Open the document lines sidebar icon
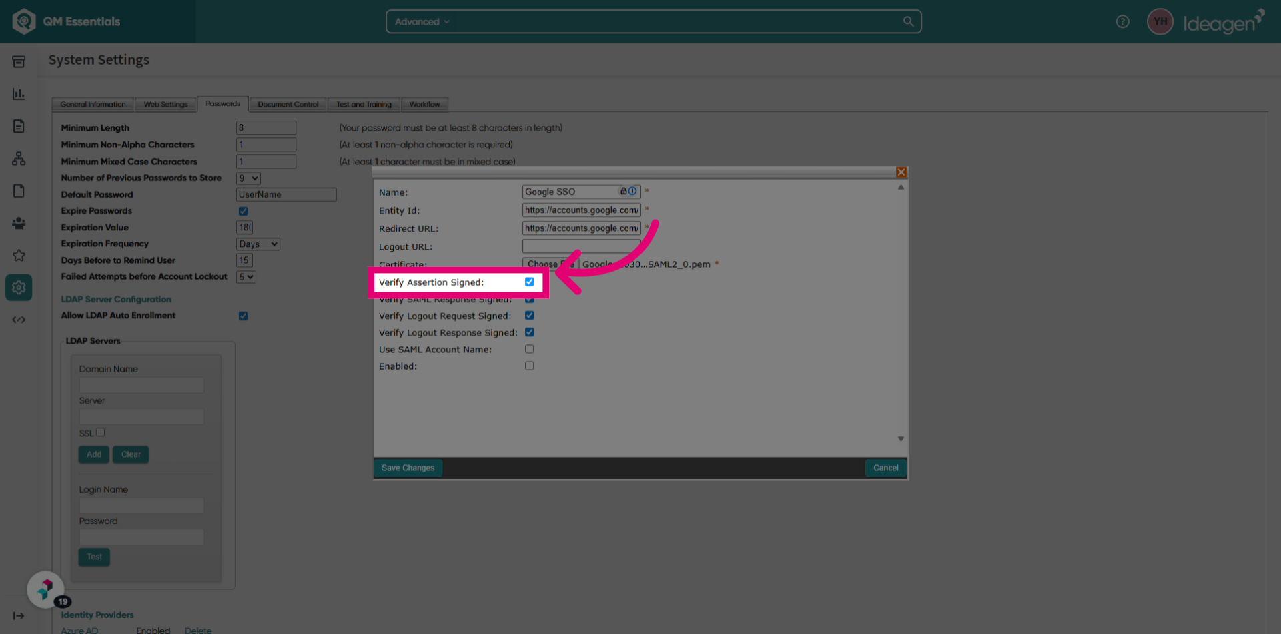This screenshot has height=634, width=1281. [19, 126]
